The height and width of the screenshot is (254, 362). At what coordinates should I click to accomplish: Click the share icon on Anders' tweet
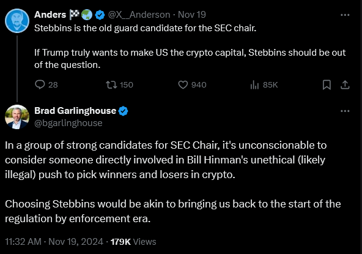(345, 85)
